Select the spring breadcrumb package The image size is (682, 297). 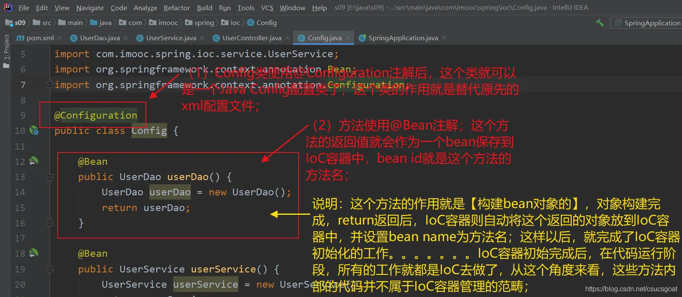(199, 22)
